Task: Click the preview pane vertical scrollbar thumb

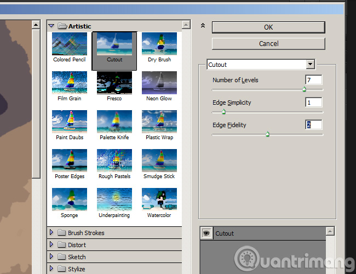Action: coord(36,104)
